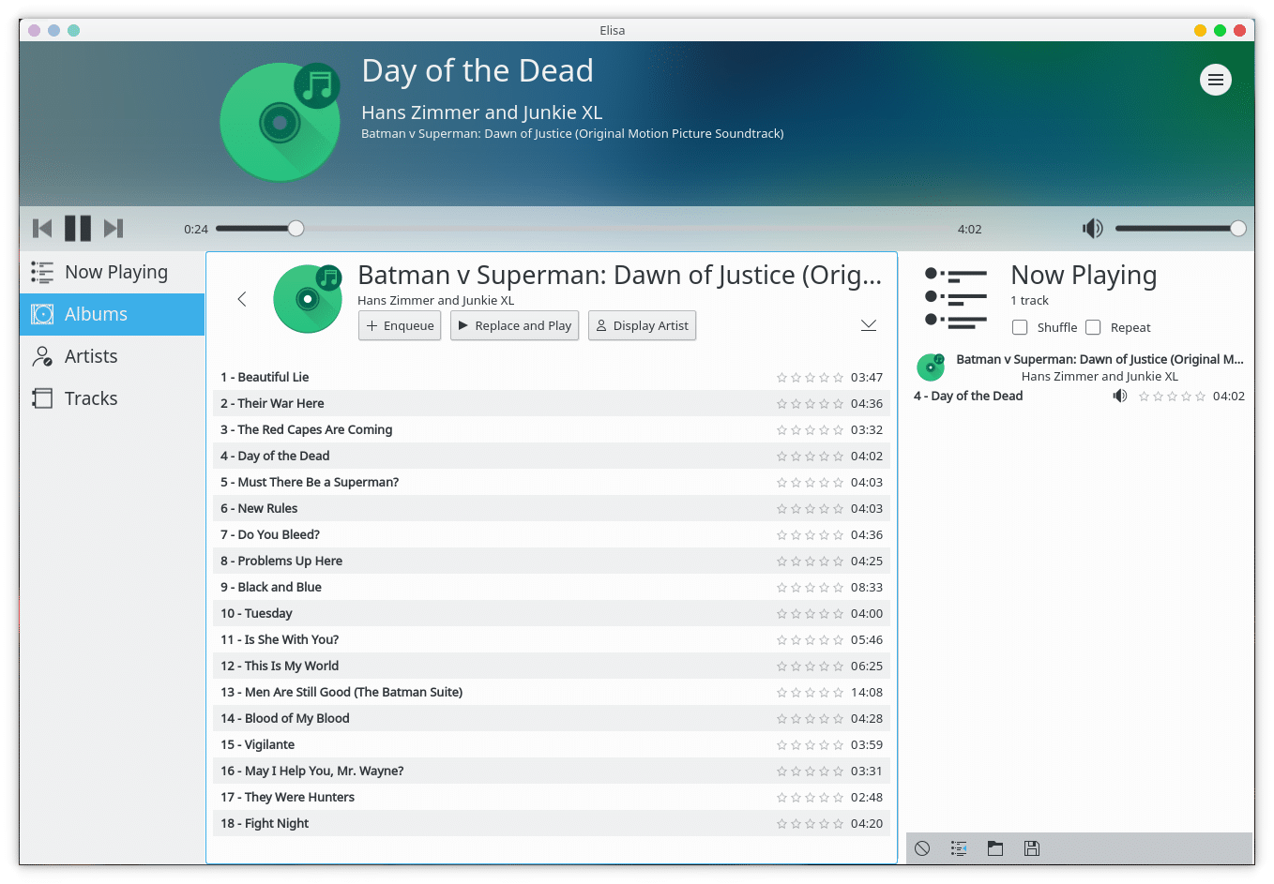
Task: Select track 4 - Day of the Dead in album list
Action: [x=552, y=456]
